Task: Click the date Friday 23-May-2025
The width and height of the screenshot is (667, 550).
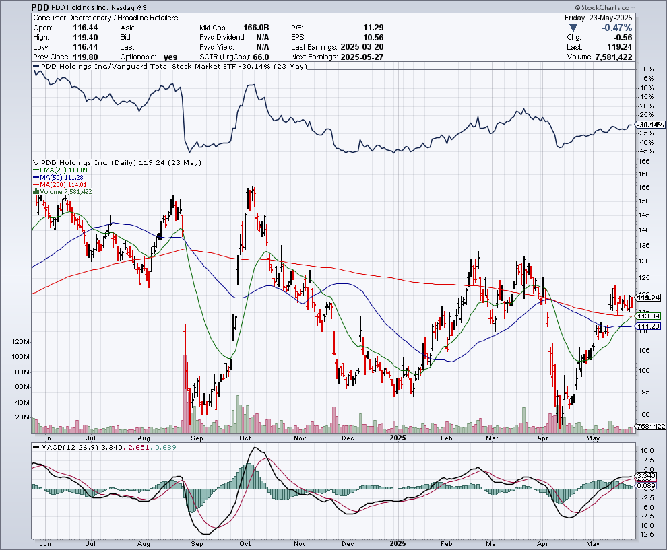Action: click(598, 18)
